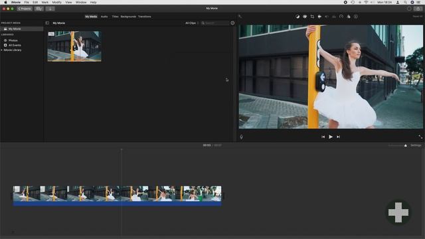Select My Movie in project media
The width and height of the screenshot is (425, 239).
(x=22, y=29)
